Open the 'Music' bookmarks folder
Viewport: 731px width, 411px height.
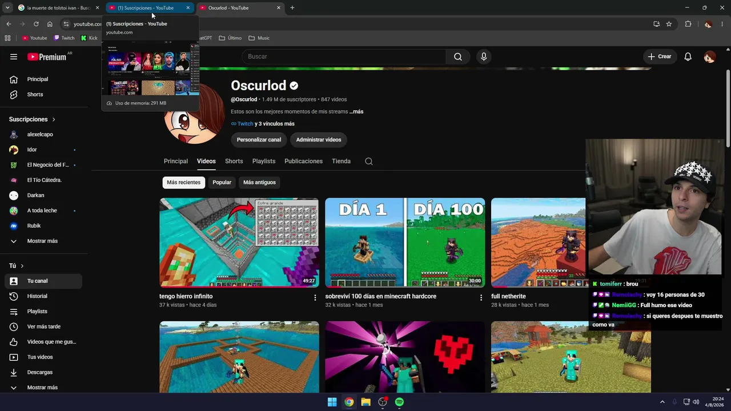[259, 38]
